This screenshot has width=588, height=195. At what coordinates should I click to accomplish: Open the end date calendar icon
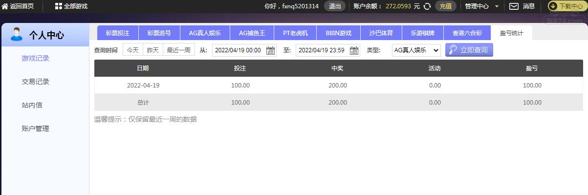pyautogui.click(x=354, y=50)
